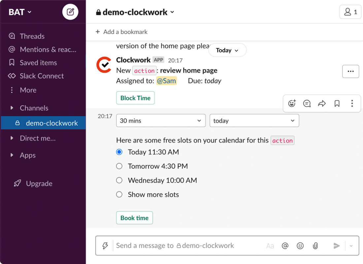Open the today date dropdown

pyautogui.click(x=254, y=120)
